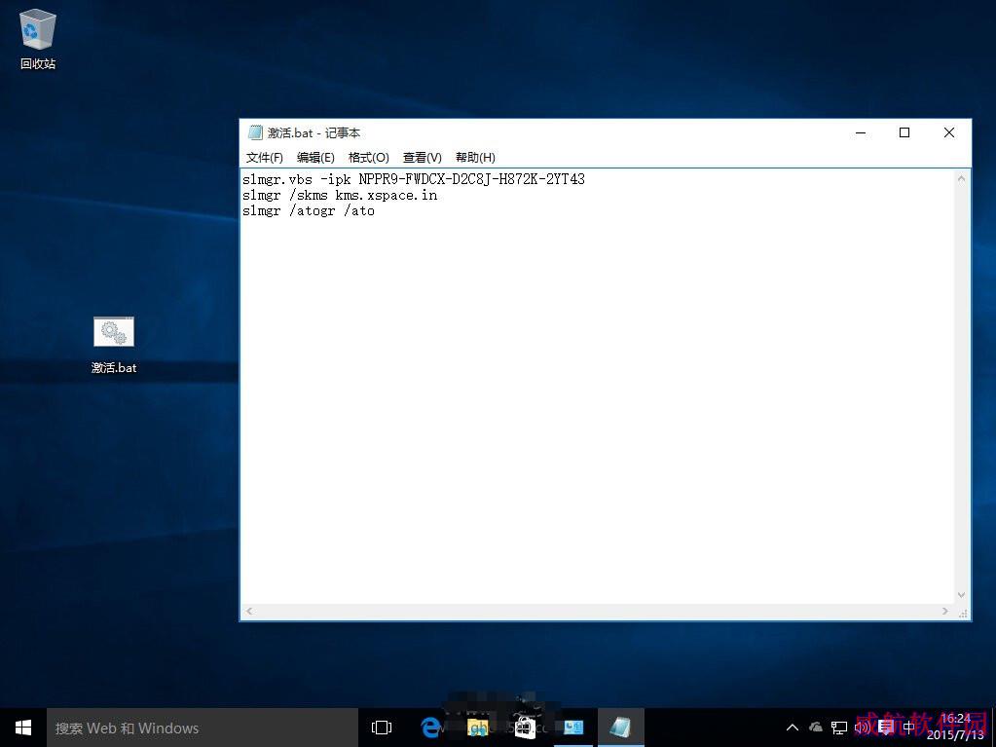The width and height of the screenshot is (996, 747).
Task: Expand the hidden tray icons chevron
Action: coord(793,728)
